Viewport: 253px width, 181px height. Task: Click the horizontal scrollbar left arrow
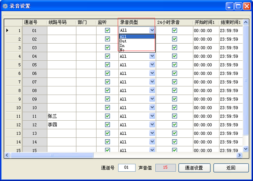pyautogui.click(x=7, y=155)
